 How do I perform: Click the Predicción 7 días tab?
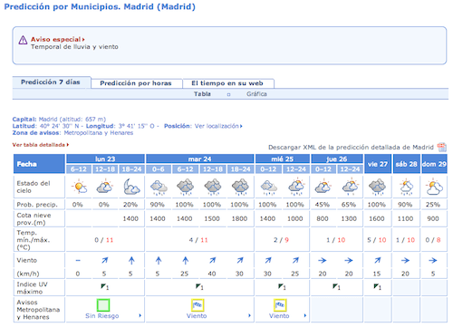[51, 82]
